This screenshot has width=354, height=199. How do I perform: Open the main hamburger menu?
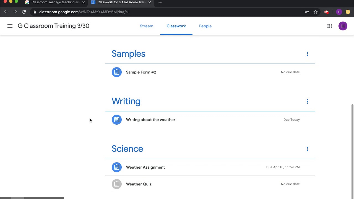[x=10, y=26]
